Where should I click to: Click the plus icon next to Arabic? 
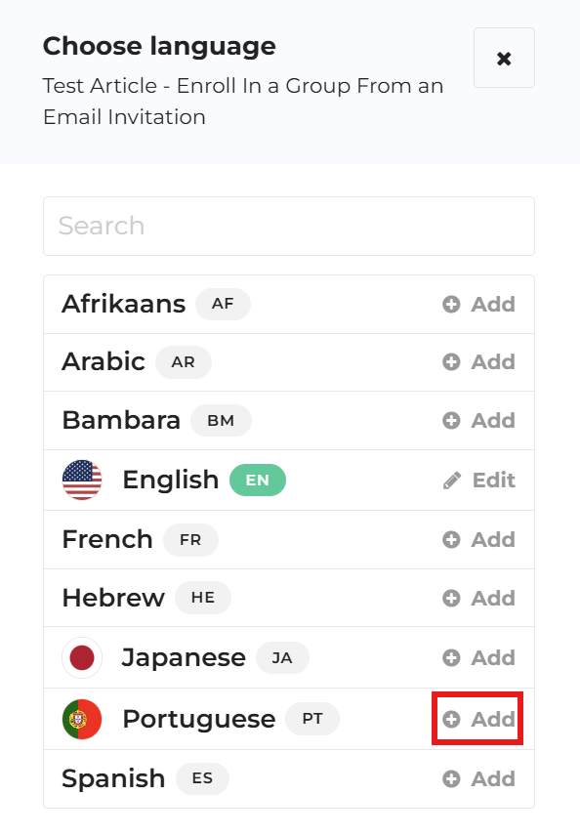[x=451, y=362]
